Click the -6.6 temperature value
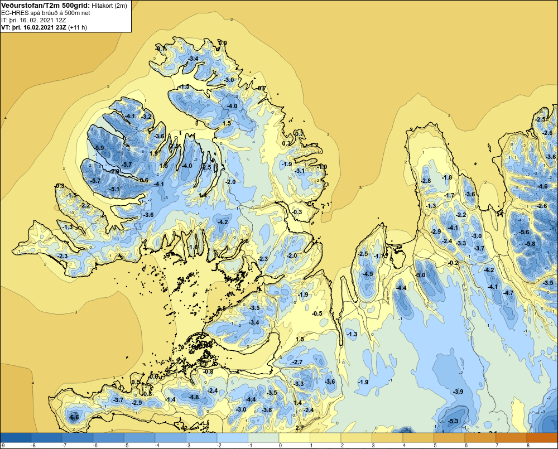The image size is (558, 449). (x=74, y=417)
